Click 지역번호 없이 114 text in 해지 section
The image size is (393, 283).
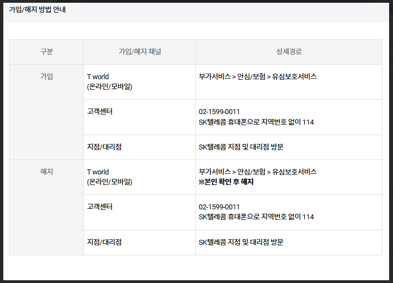pyautogui.click(x=288, y=217)
